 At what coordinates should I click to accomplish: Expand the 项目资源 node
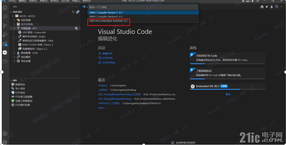pos(14,20)
